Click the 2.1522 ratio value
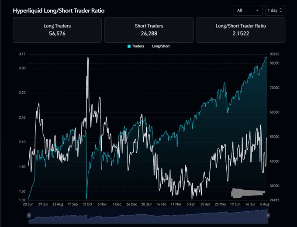Image resolution: width=297 pixels, height=227 pixels. (x=241, y=34)
